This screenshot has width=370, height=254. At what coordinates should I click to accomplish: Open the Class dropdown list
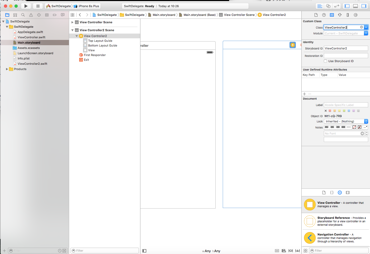[x=366, y=27]
